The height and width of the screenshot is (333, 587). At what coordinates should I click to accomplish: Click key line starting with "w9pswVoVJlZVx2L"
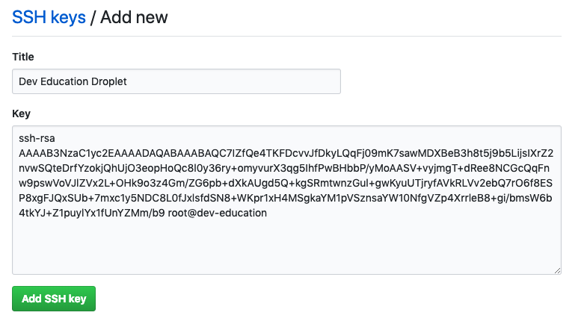tap(286, 183)
